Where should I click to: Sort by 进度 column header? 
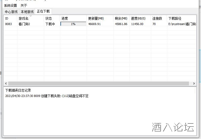pos(73,18)
